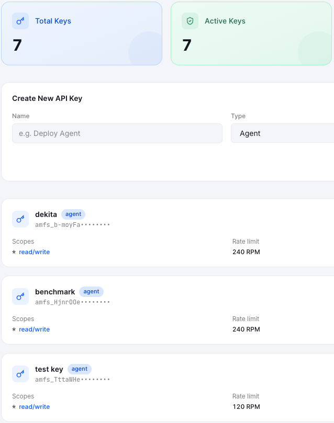Click the agent badge next to test key
The height and width of the screenshot is (423, 334).
point(80,369)
